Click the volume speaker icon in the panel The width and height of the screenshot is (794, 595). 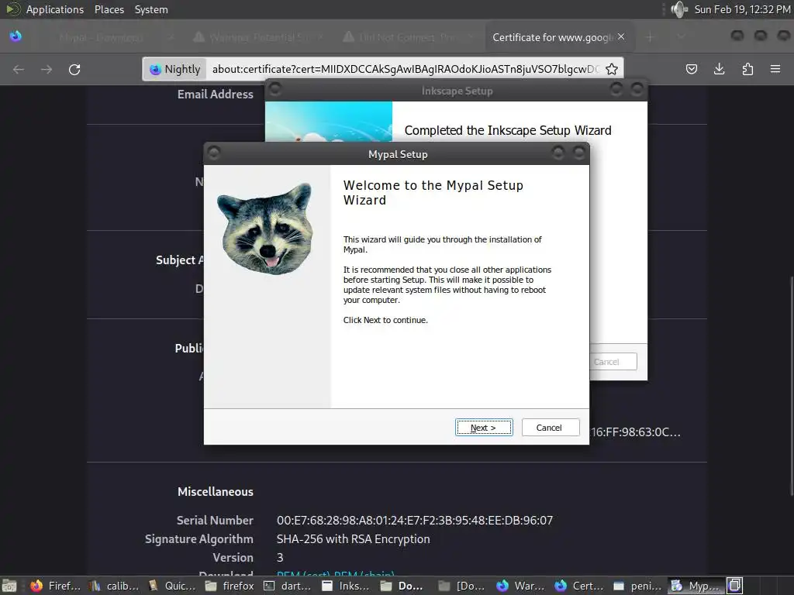[678, 9]
